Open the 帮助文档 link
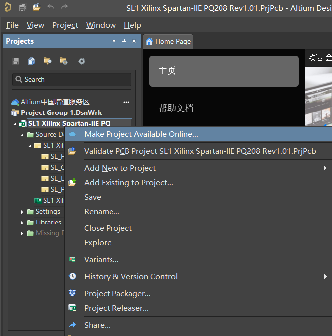The image size is (332, 336). (x=176, y=108)
